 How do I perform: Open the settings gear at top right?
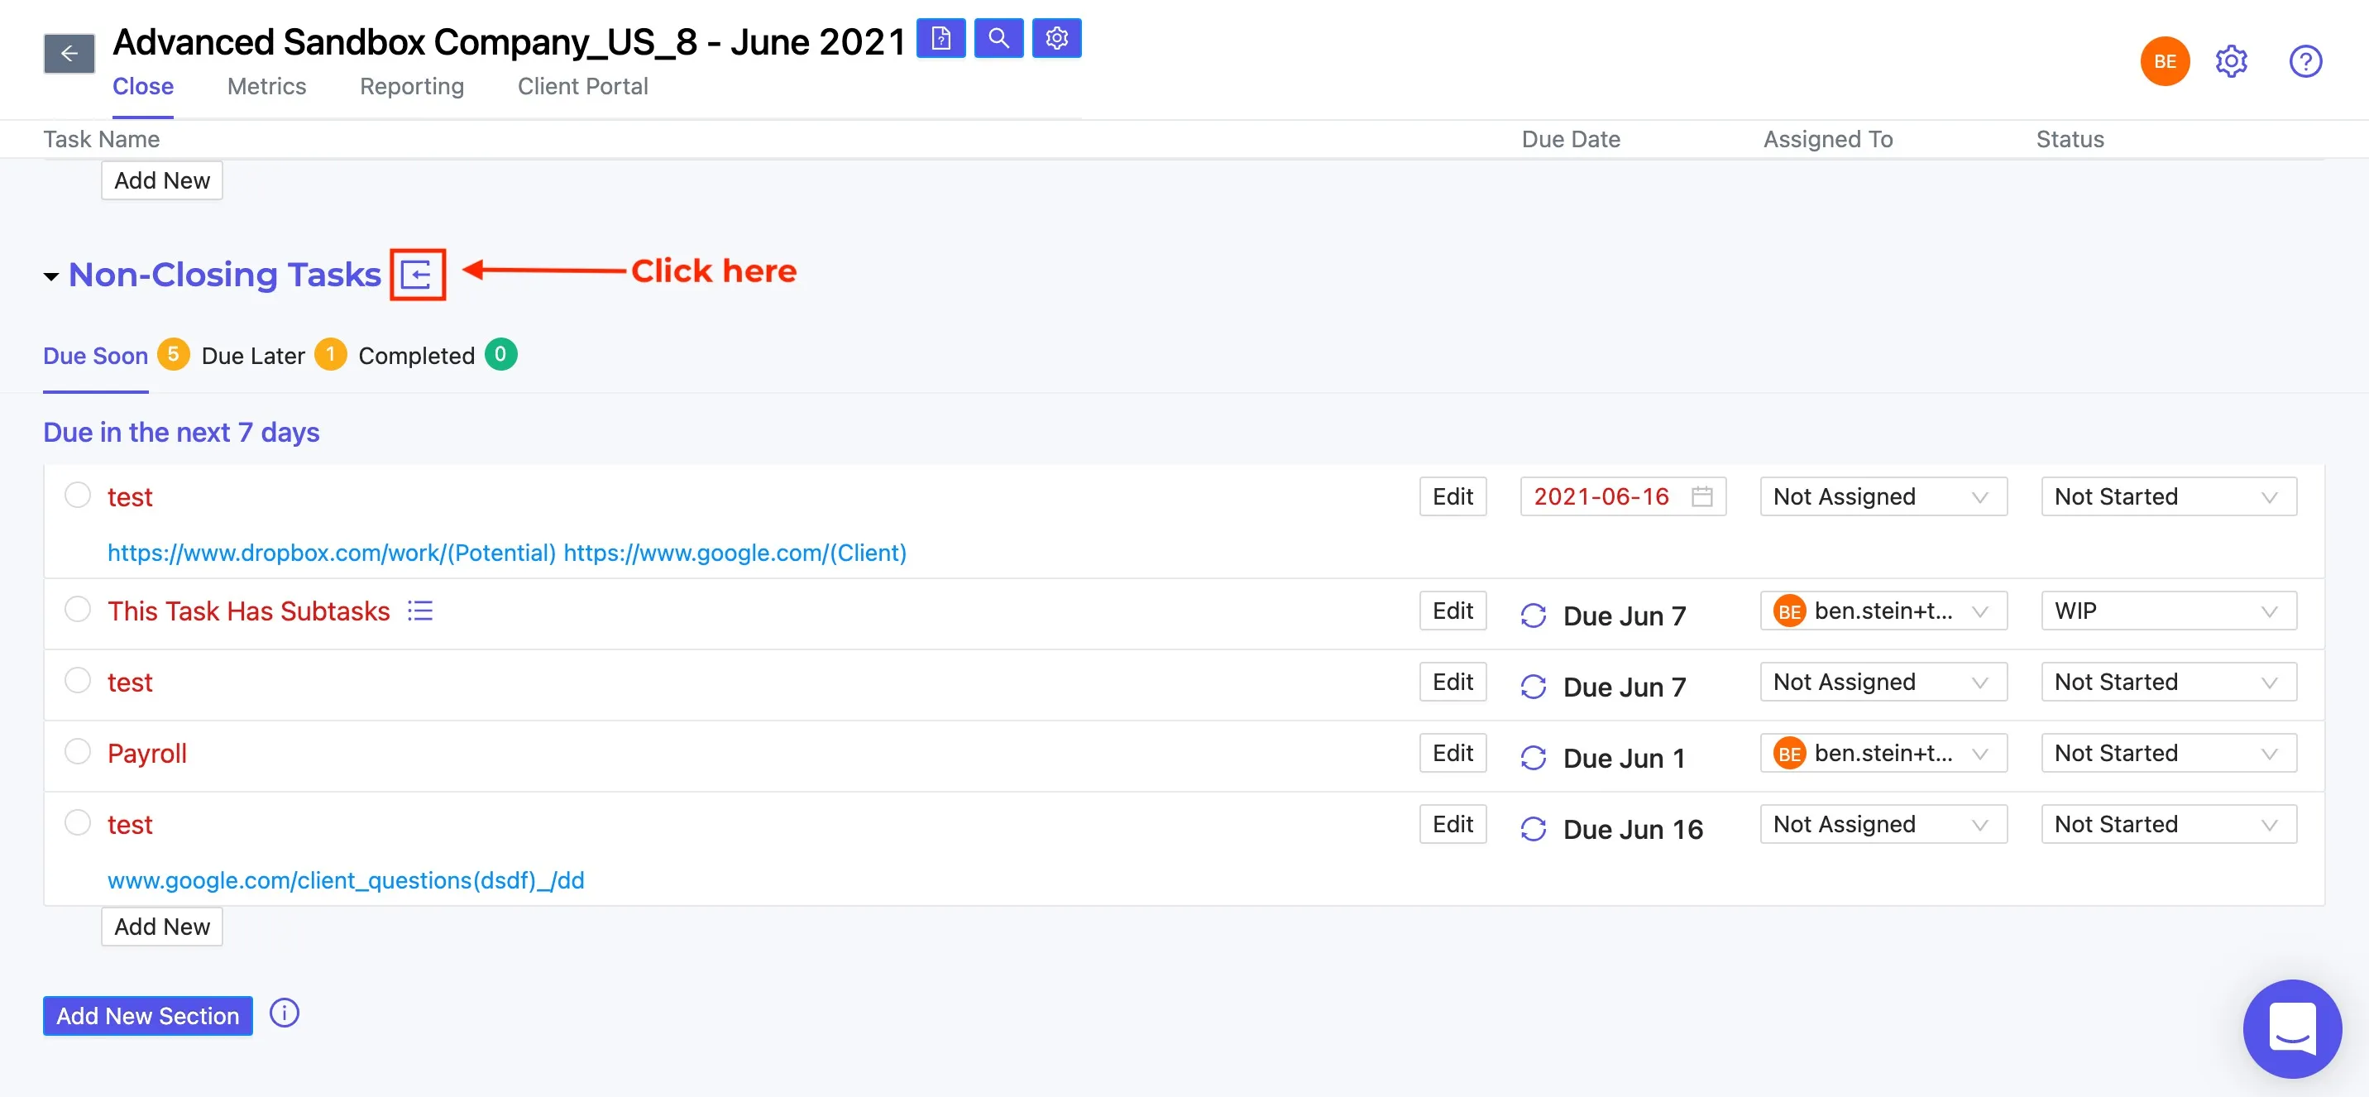[x=2231, y=61]
